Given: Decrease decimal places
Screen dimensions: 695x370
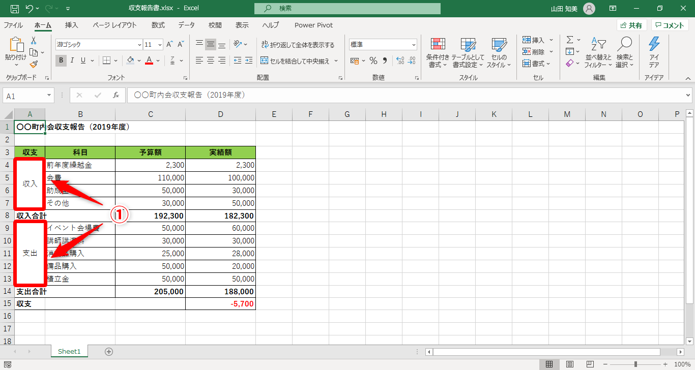Looking at the screenshot, I should coord(411,61).
